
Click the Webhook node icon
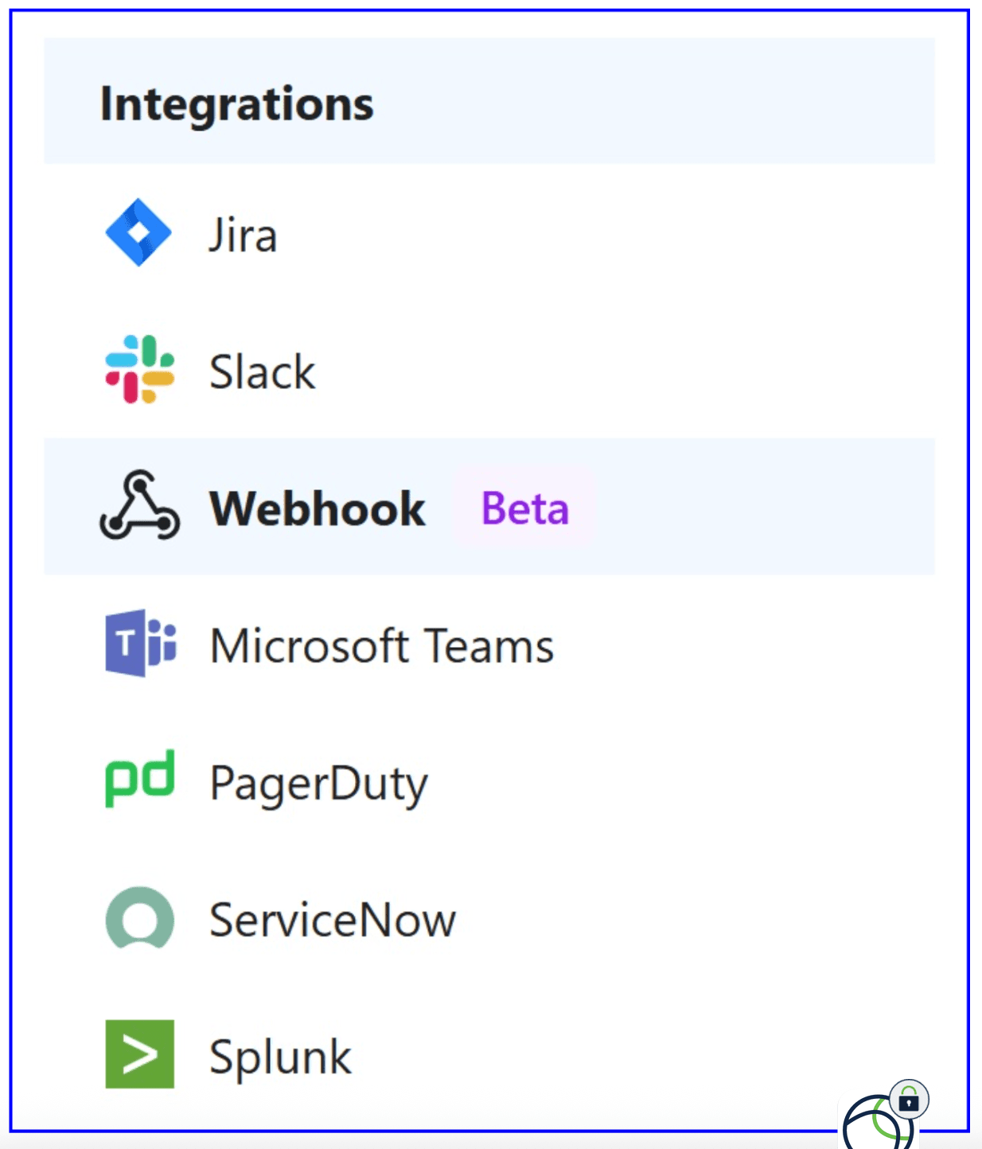139,507
